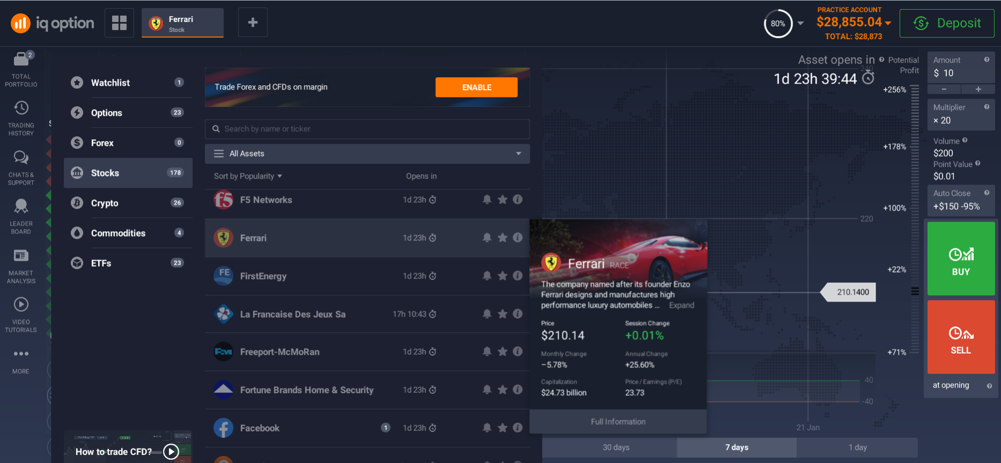The height and width of the screenshot is (463, 1001).
Task: Open the Total Portfolio briefcase icon
Action: (x=21, y=59)
